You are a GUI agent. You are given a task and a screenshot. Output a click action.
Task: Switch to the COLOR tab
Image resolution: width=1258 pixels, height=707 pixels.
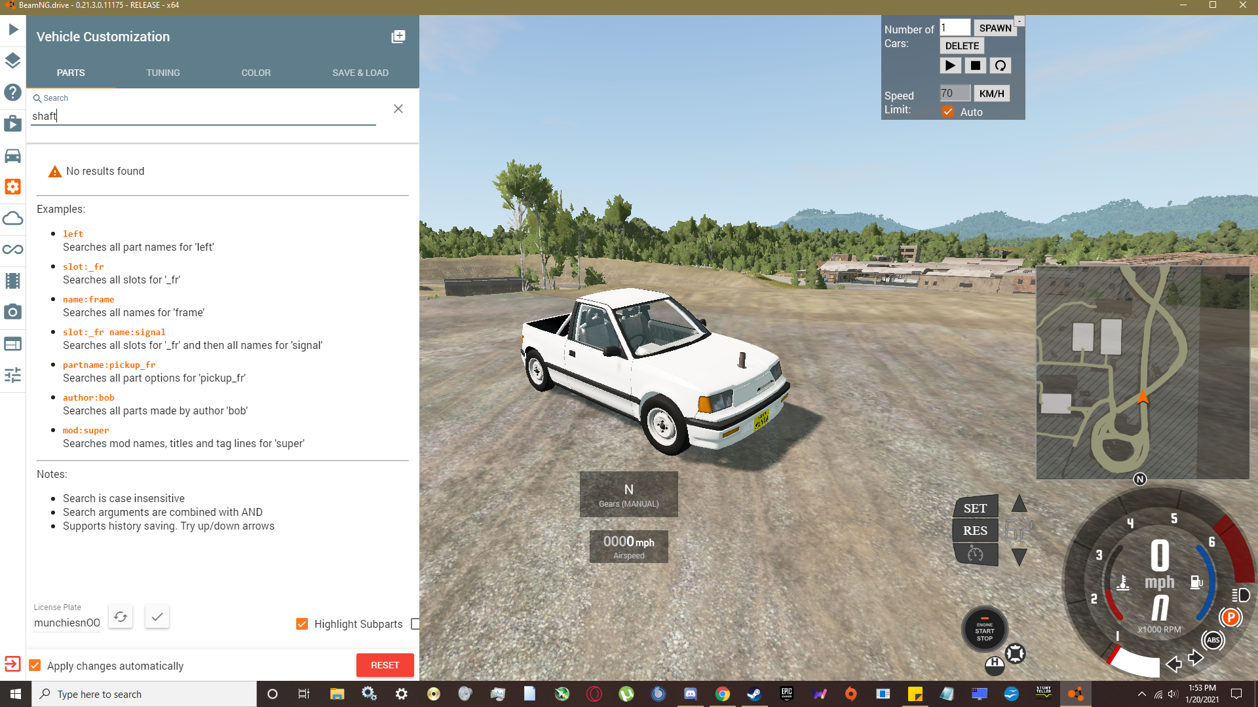click(x=256, y=73)
